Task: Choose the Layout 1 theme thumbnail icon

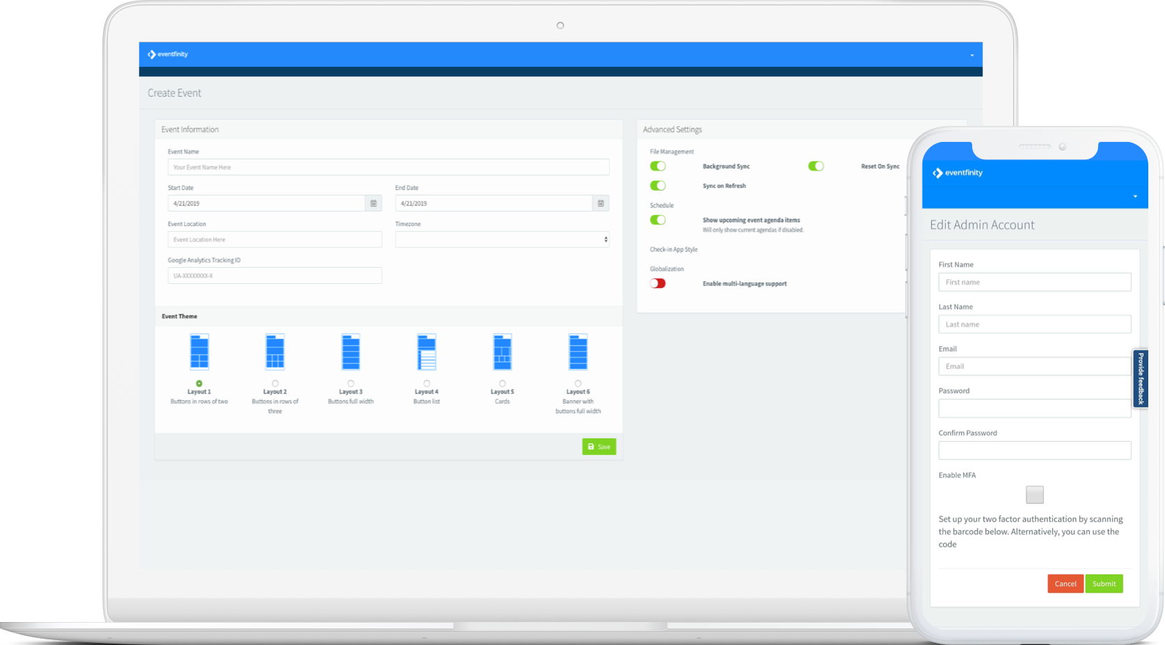Action: click(199, 351)
